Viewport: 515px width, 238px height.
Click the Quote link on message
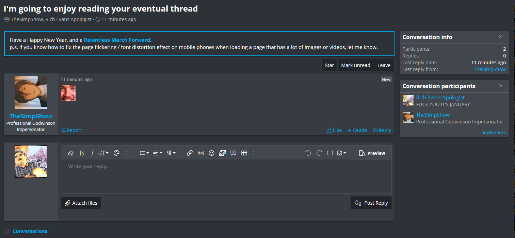click(357, 130)
